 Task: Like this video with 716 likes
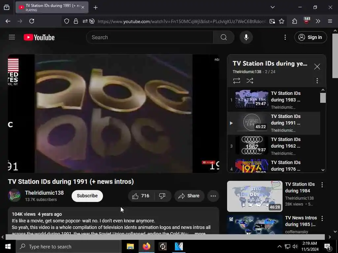pos(141,196)
